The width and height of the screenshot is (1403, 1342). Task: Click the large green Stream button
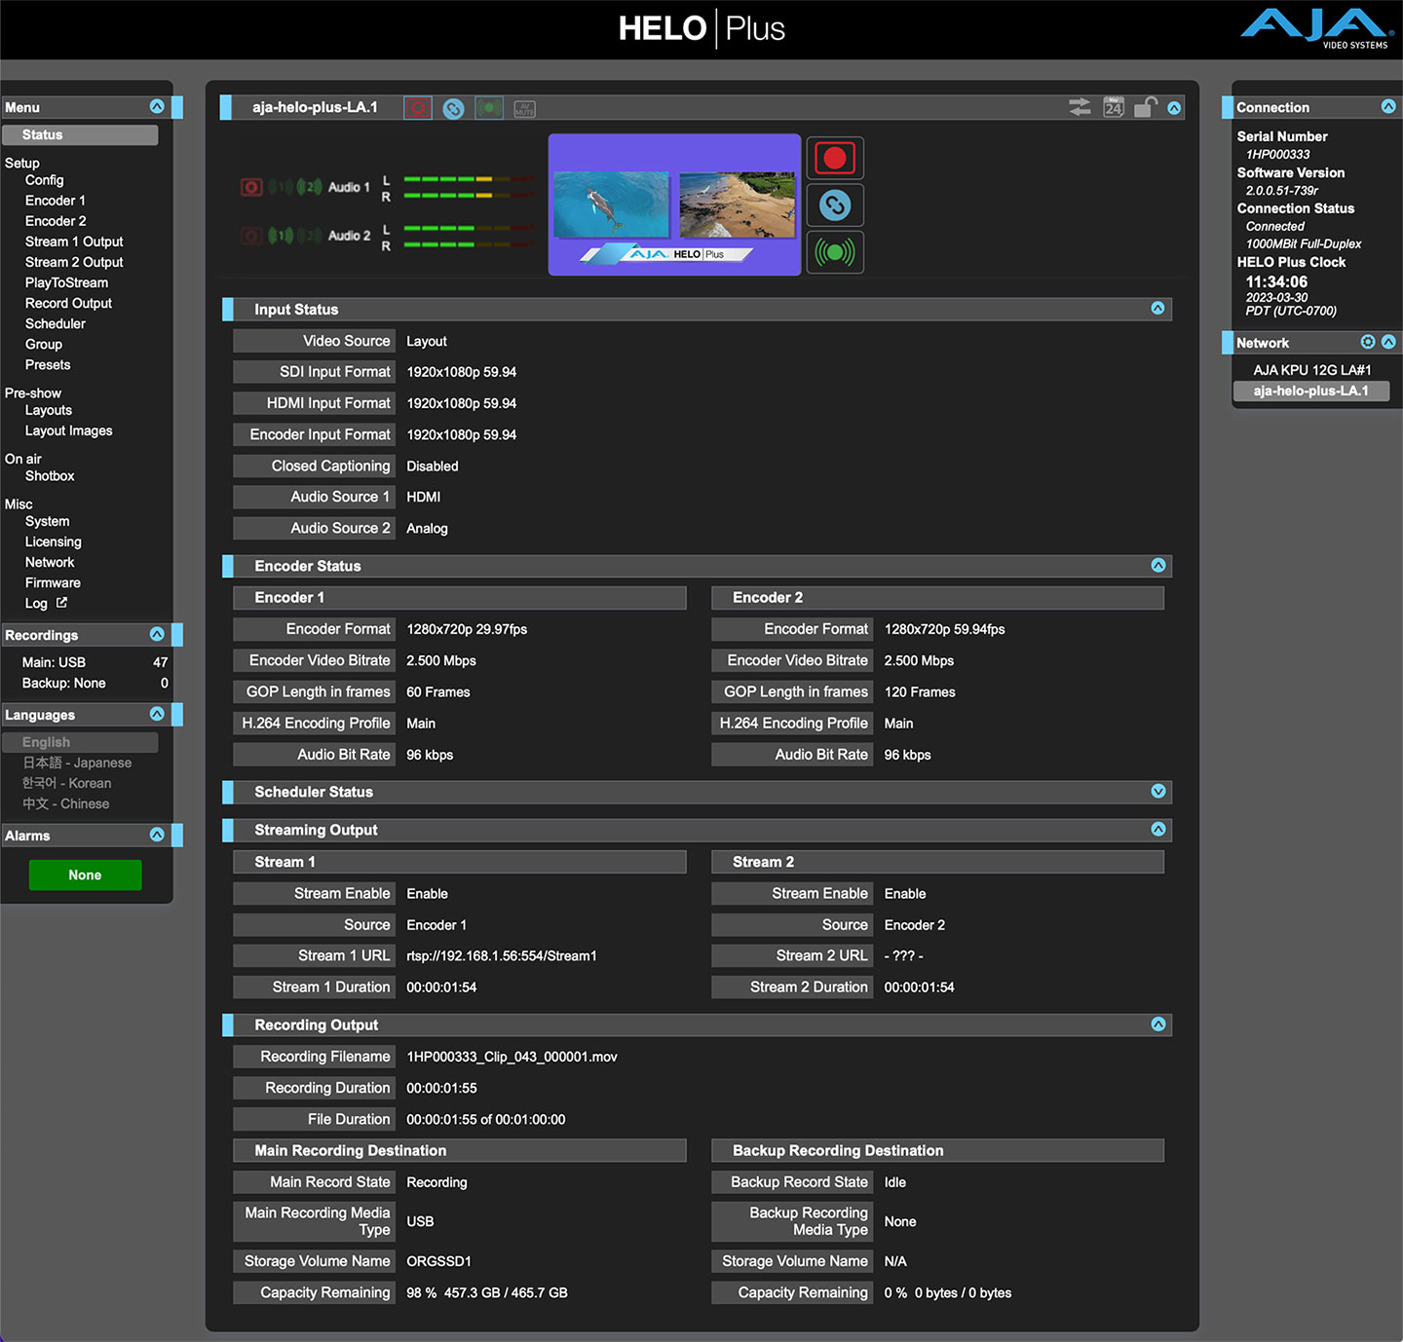point(834,252)
